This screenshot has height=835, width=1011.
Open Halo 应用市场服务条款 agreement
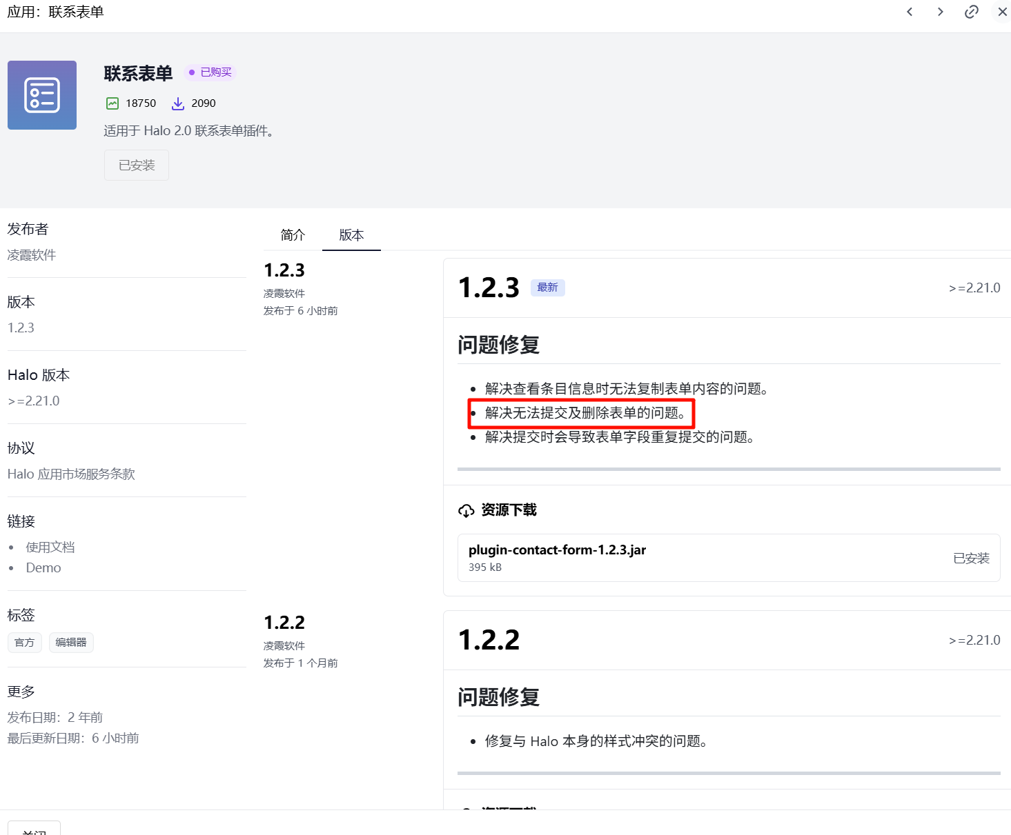click(71, 474)
